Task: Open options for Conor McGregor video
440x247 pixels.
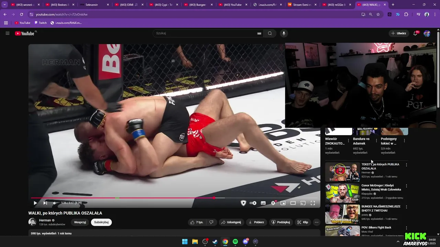Action: [406, 186]
